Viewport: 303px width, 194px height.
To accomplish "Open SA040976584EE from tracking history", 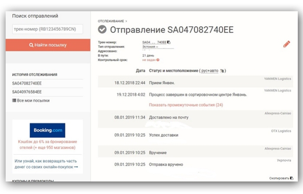I will tap(27, 92).
